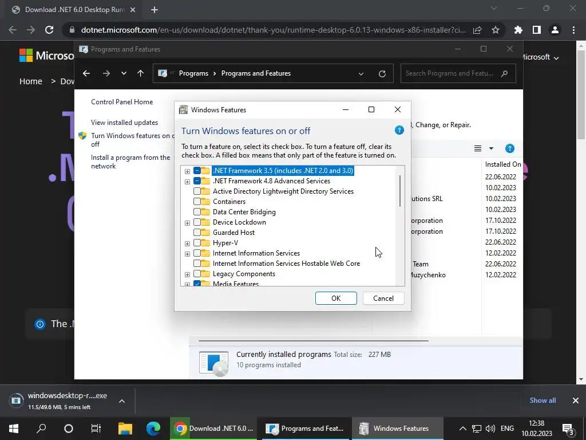Open taskbar Search
The height and width of the screenshot is (440, 586).
tap(41, 429)
